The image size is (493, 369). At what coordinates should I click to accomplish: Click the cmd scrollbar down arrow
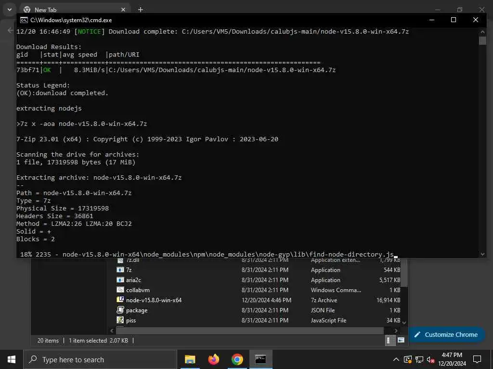[x=482, y=254]
